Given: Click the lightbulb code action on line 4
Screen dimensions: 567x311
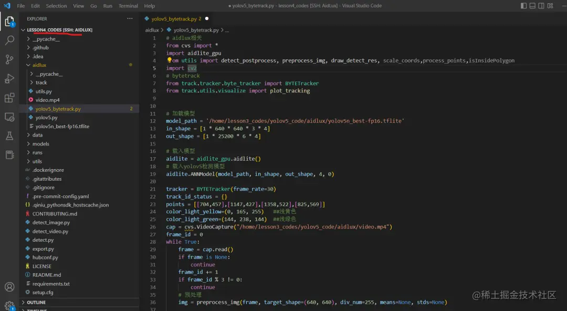Looking at the screenshot, I should pos(169,60).
